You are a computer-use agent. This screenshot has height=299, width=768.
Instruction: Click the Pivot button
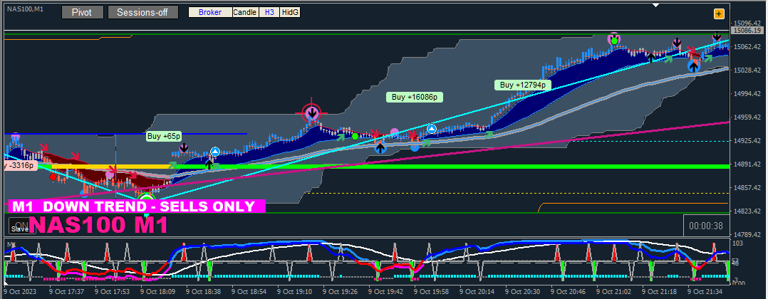[83, 12]
